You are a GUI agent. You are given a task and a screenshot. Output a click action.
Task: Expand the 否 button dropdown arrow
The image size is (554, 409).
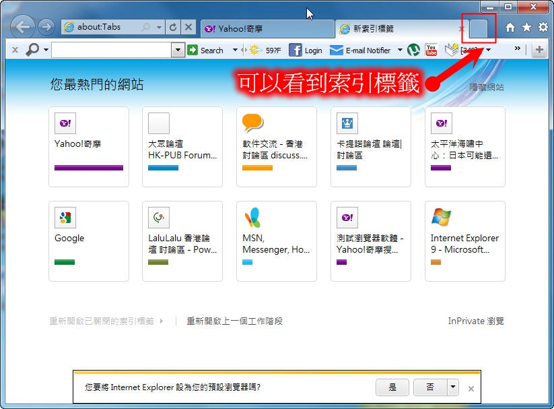pos(453,387)
